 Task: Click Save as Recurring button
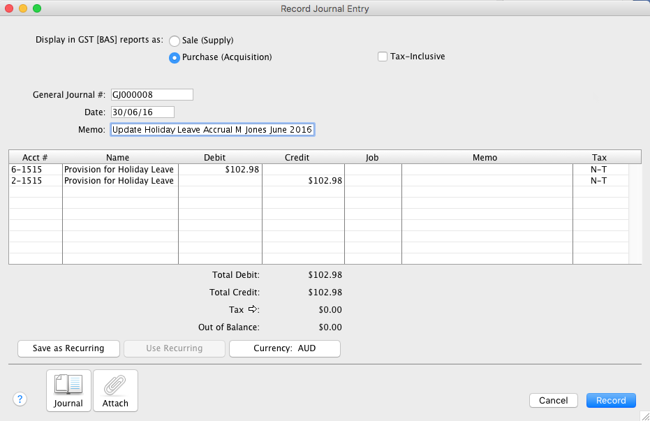[x=68, y=348]
